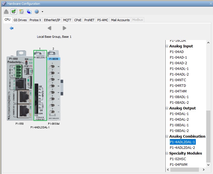Click the green checkmark verify icon
This screenshot has width=213, height=174.
(x=14, y=12)
